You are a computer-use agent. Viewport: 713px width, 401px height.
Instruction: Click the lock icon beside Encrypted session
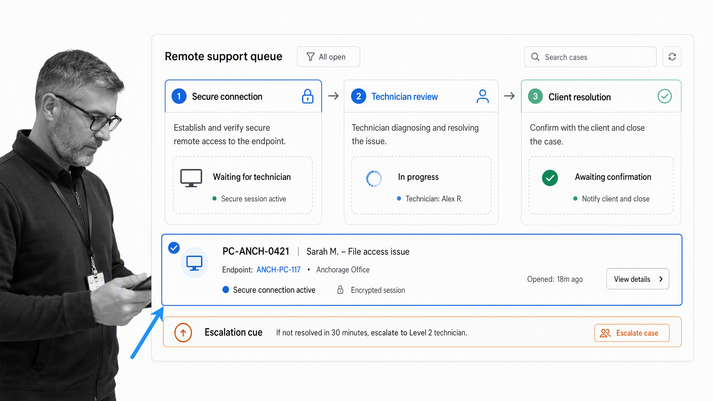pyautogui.click(x=340, y=290)
